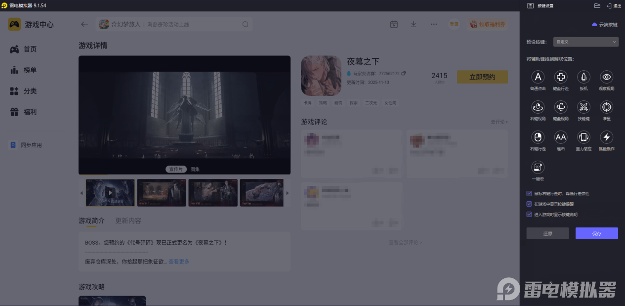Click the 去评论 link

(x=499, y=122)
